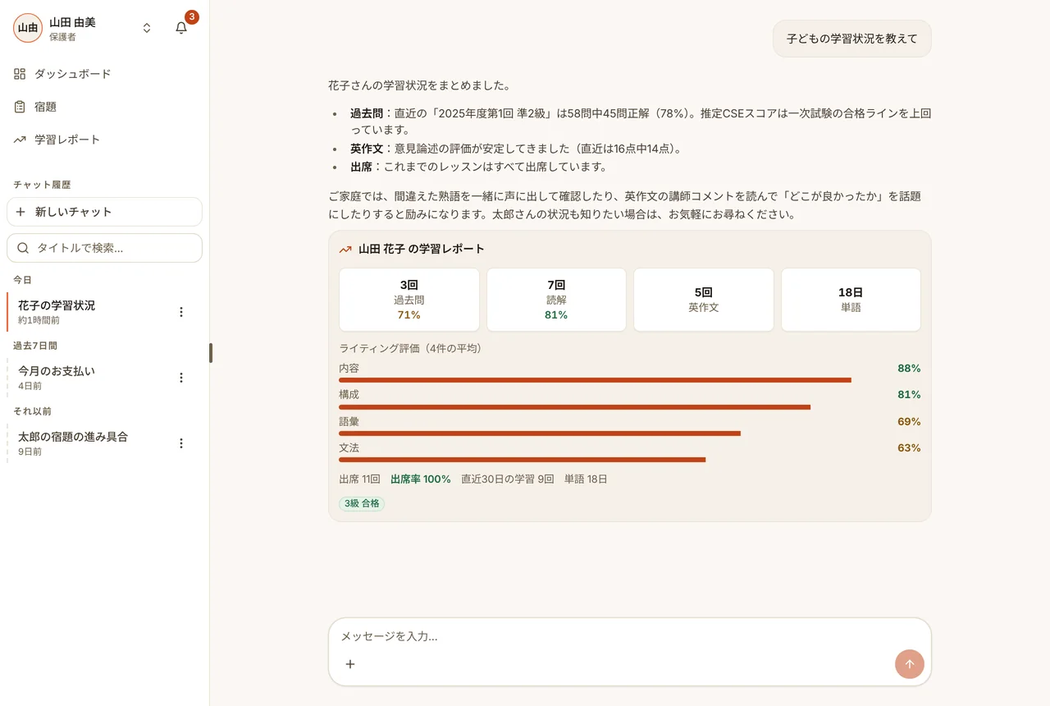The width and height of the screenshot is (1050, 706).
Task: Open the 花子の学習状況 chat
Action: [x=90, y=312]
